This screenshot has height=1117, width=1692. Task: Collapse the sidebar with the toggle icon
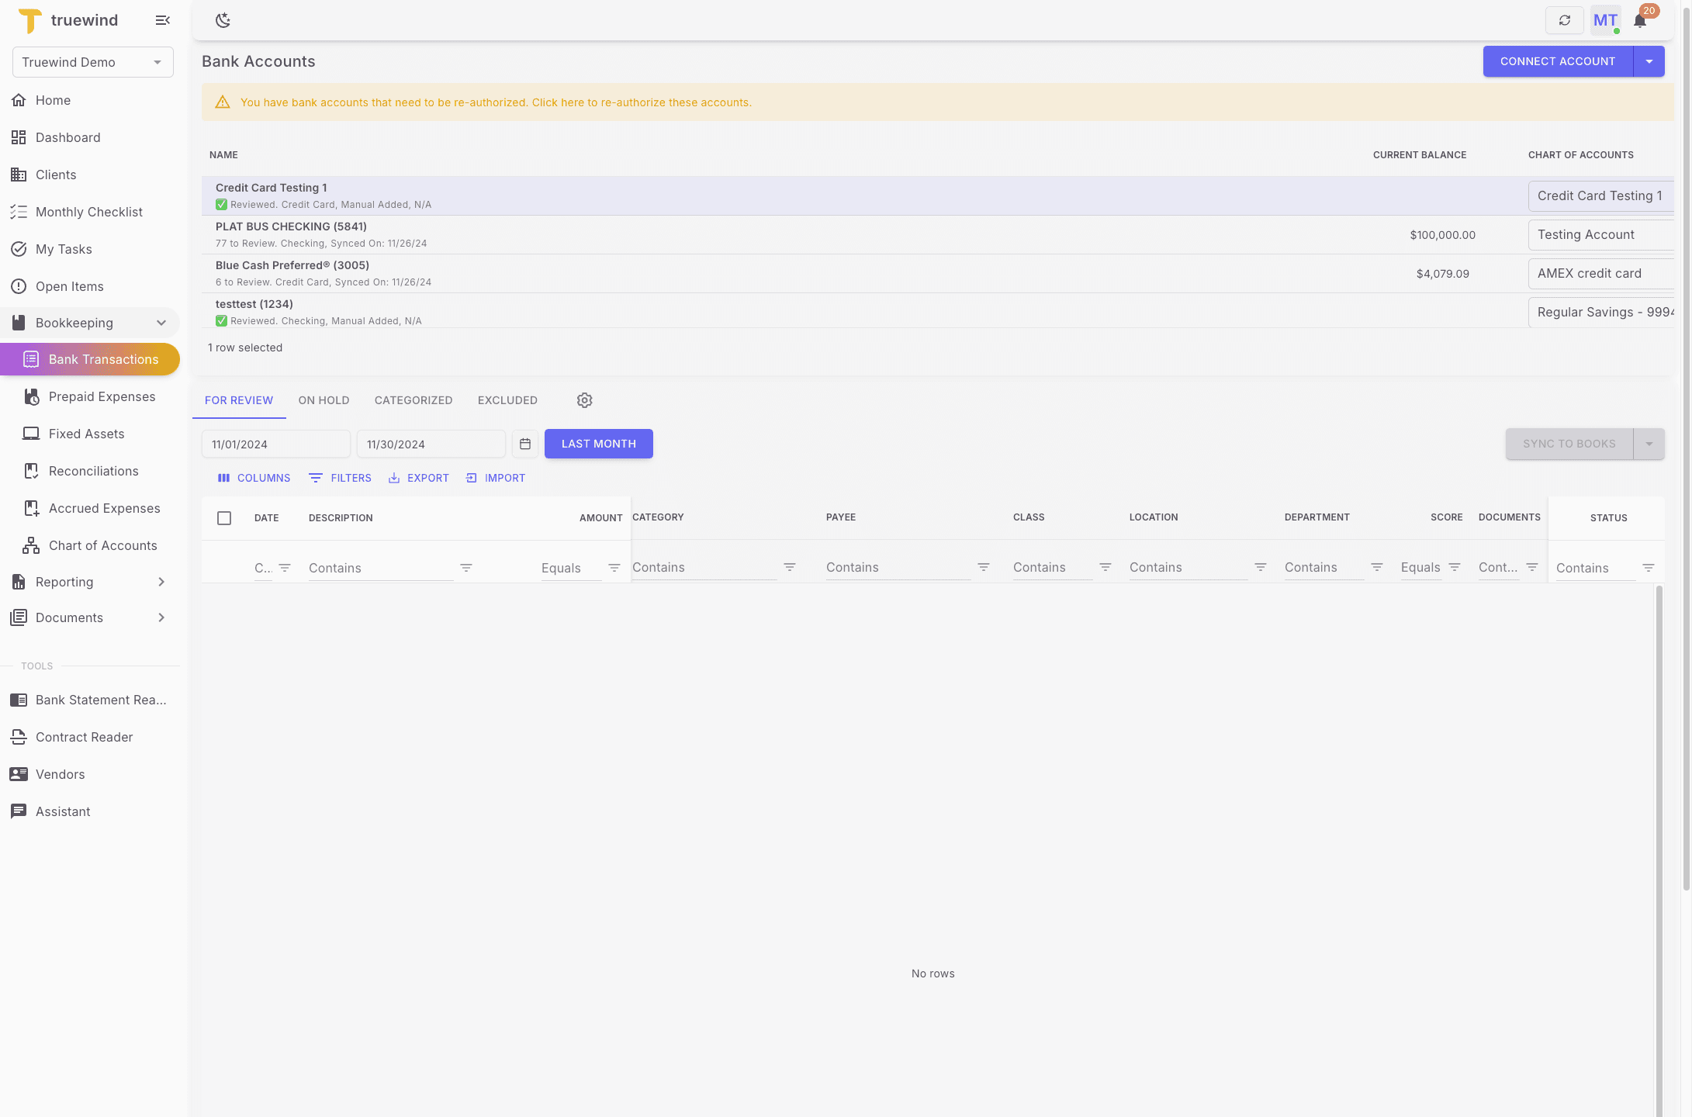click(162, 20)
